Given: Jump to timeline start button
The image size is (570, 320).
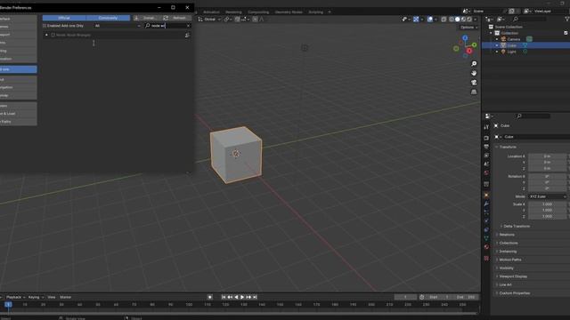Looking at the screenshot, I should [x=224, y=297].
